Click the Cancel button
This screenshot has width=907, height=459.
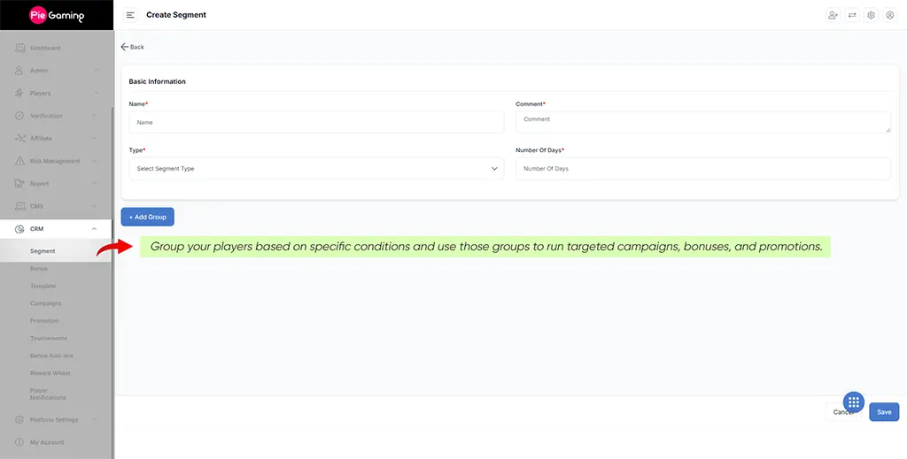(843, 411)
